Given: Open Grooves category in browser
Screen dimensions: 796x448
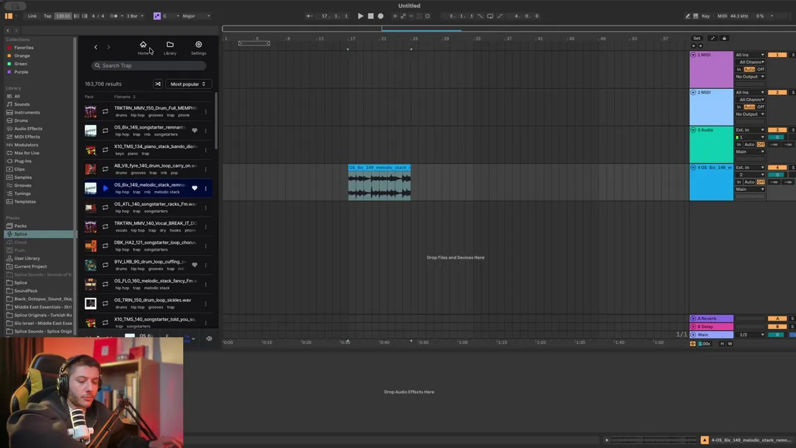Looking at the screenshot, I should (x=22, y=185).
